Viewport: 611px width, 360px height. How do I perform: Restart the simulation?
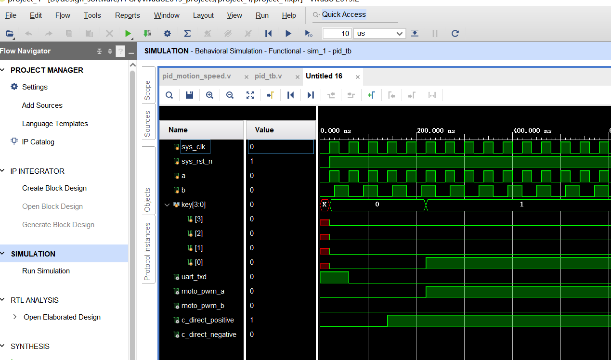coord(268,33)
